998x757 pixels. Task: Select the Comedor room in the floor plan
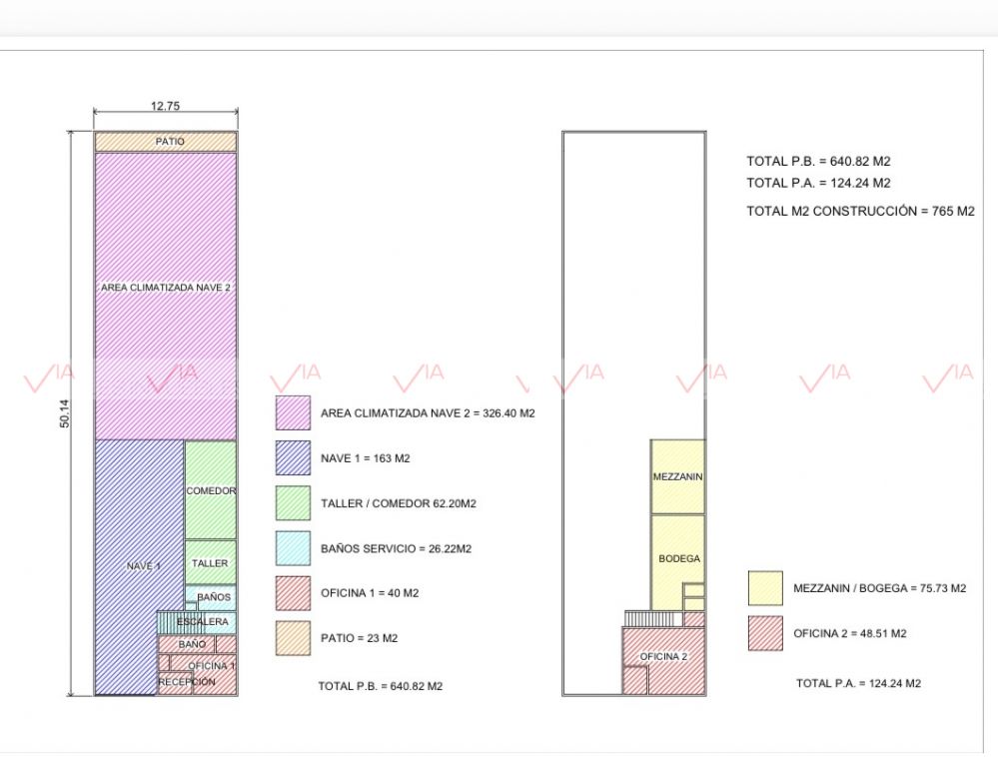[211, 490]
